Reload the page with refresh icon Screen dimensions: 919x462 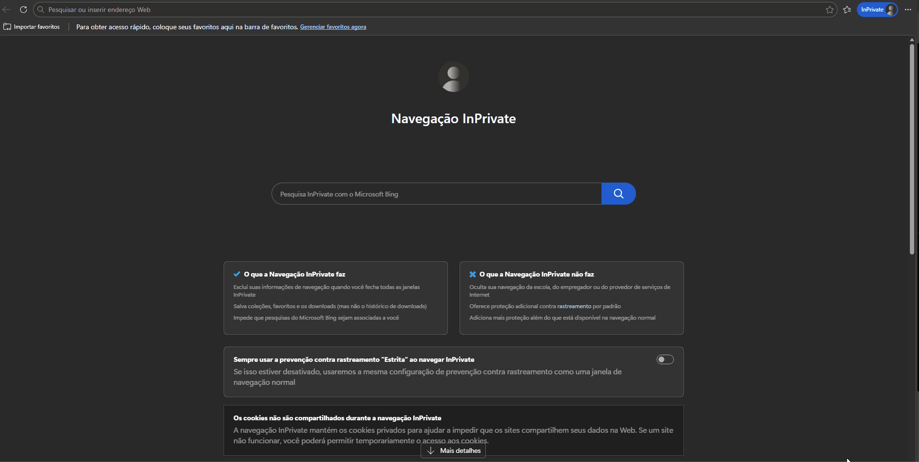tap(23, 10)
